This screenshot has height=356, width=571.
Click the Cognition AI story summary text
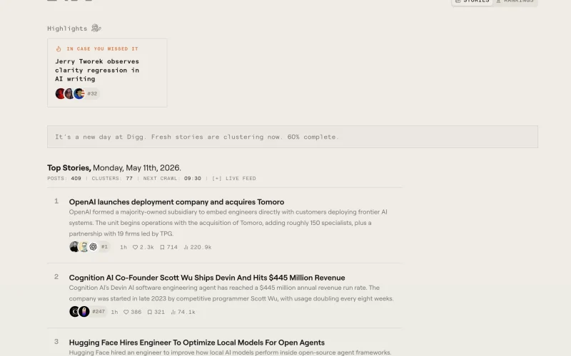231,293
